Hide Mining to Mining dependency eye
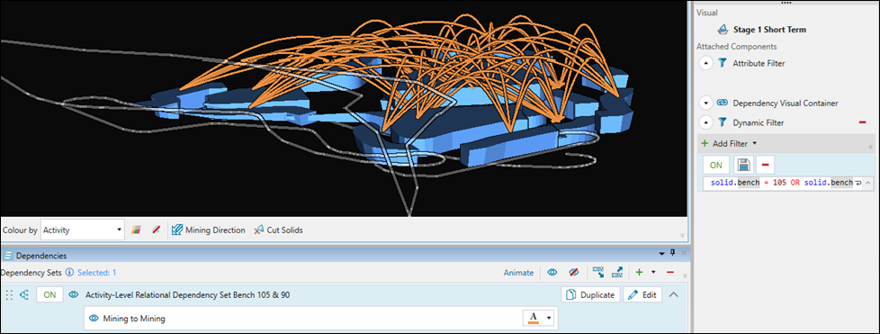 pyautogui.click(x=94, y=319)
